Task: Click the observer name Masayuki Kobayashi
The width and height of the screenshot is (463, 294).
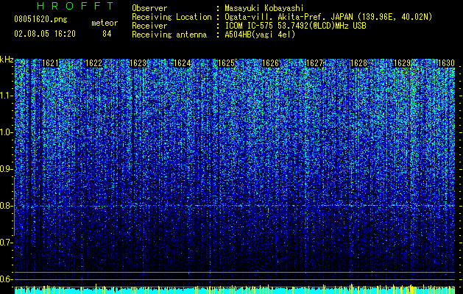Action: [264, 8]
